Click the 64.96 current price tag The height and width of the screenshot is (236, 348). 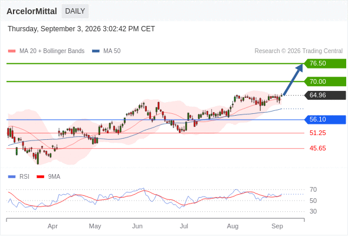(325, 95)
